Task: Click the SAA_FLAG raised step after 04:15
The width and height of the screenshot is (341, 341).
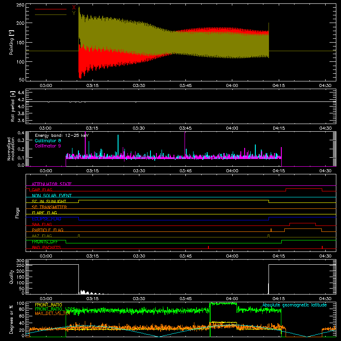Action: pyautogui.click(x=303, y=223)
